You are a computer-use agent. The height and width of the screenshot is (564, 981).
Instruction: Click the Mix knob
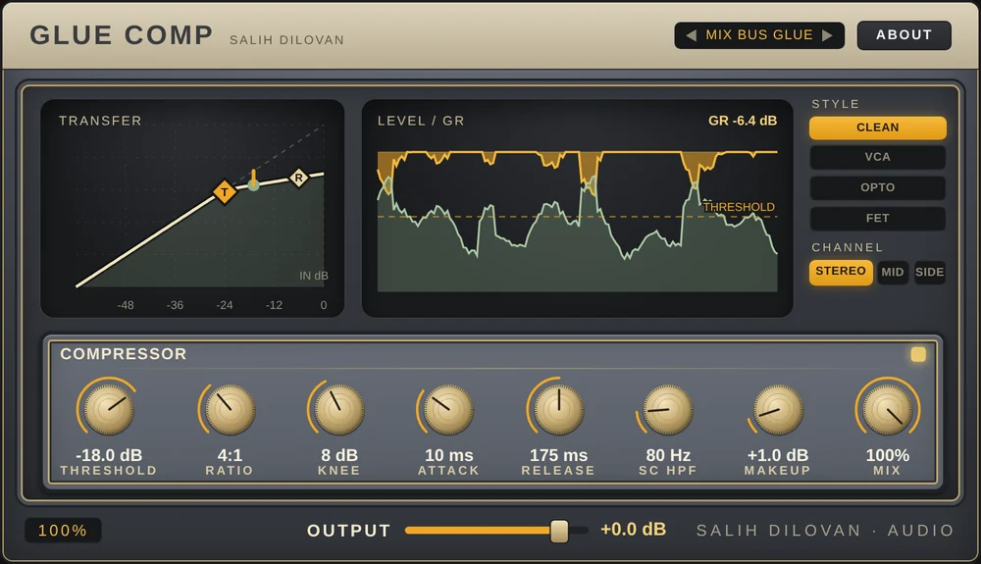[x=887, y=409]
